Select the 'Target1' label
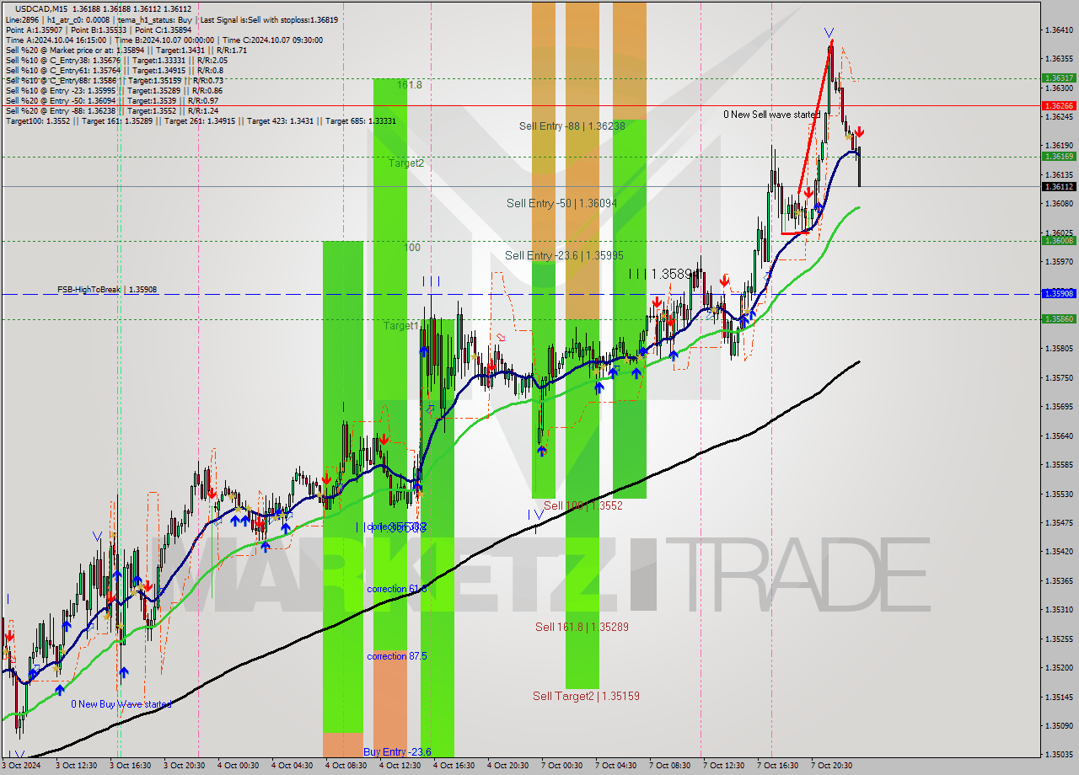 pos(401,325)
